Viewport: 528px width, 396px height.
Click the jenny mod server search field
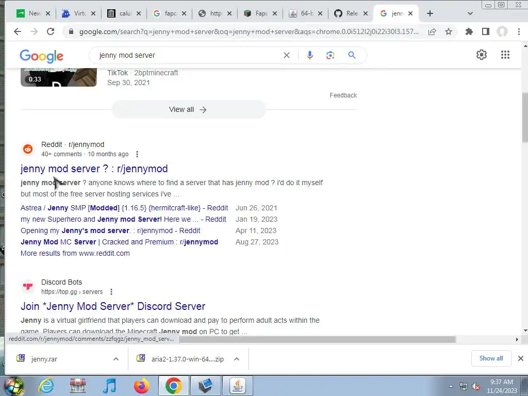(x=189, y=55)
